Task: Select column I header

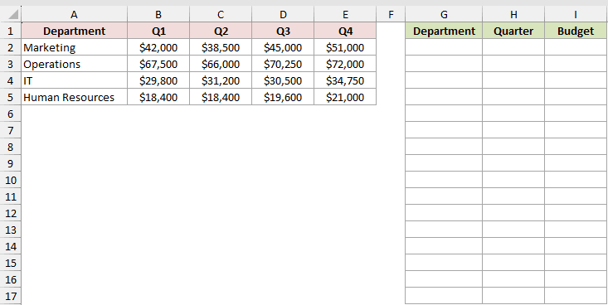Action: point(576,14)
